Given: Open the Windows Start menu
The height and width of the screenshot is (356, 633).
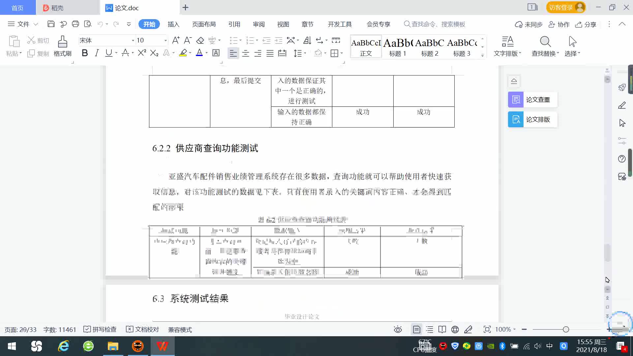Looking at the screenshot, I should [x=12, y=346].
